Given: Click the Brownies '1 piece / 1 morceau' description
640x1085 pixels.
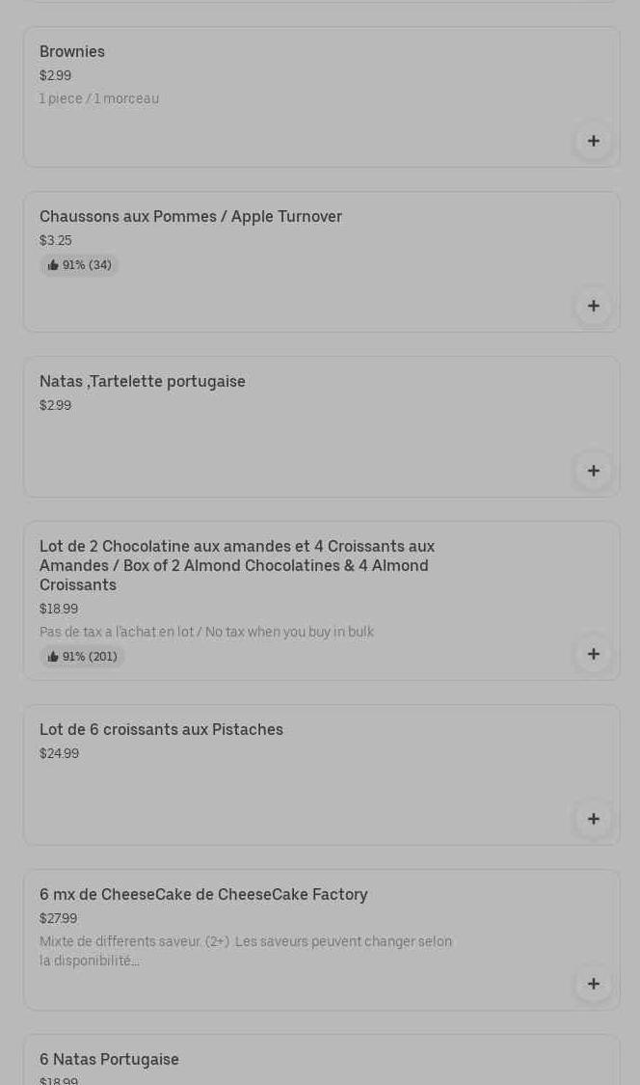Looking at the screenshot, I should point(99,99).
